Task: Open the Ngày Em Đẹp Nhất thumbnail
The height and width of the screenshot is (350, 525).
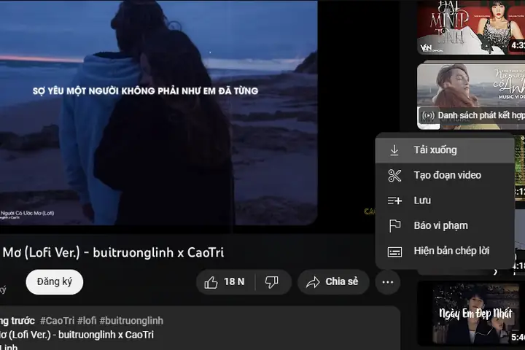Action: (471, 314)
